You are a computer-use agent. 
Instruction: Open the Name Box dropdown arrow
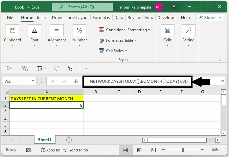pyautogui.click(x=33, y=81)
